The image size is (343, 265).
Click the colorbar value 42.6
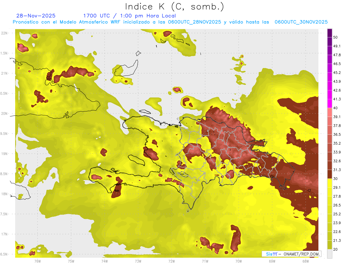(337, 90)
